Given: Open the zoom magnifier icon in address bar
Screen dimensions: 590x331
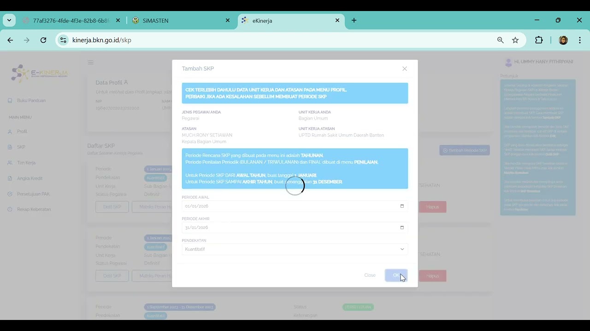Looking at the screenshot, I should click(501, 40).
